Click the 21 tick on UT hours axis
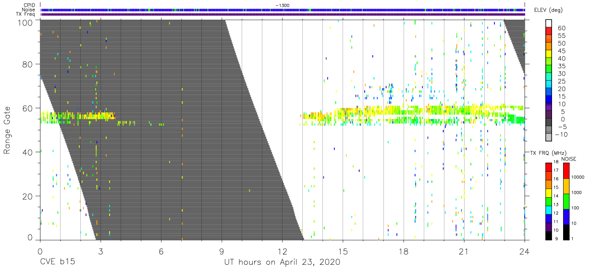Viewport: 590px width, 272px height. [x=464, y=251]
